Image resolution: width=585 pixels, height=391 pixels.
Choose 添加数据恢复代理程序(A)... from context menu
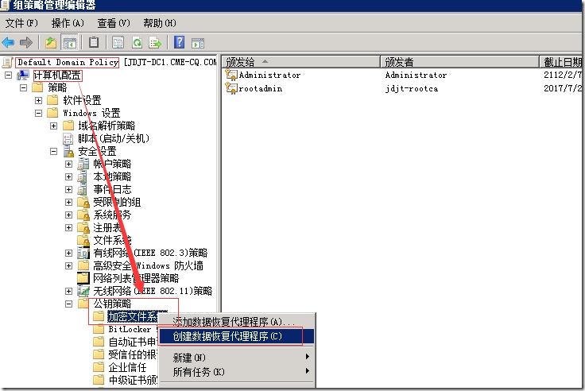[238, 322]
